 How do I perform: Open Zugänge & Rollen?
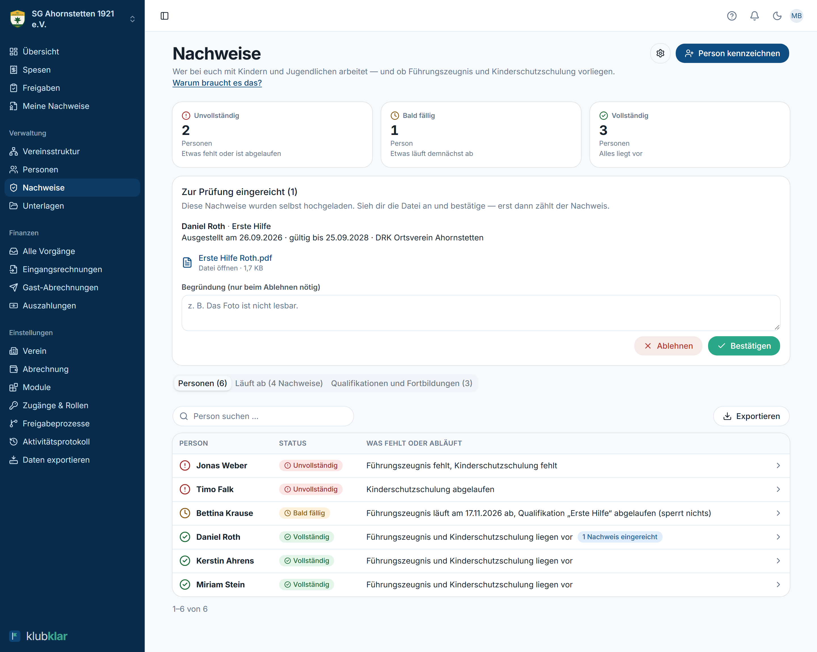point(72,405)
